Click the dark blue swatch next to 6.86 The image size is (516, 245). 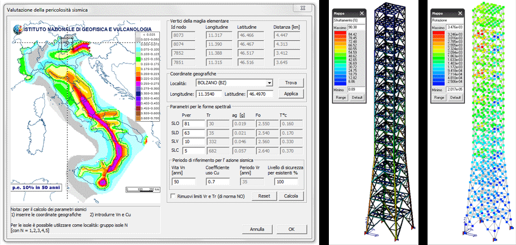tap(341, 84)
